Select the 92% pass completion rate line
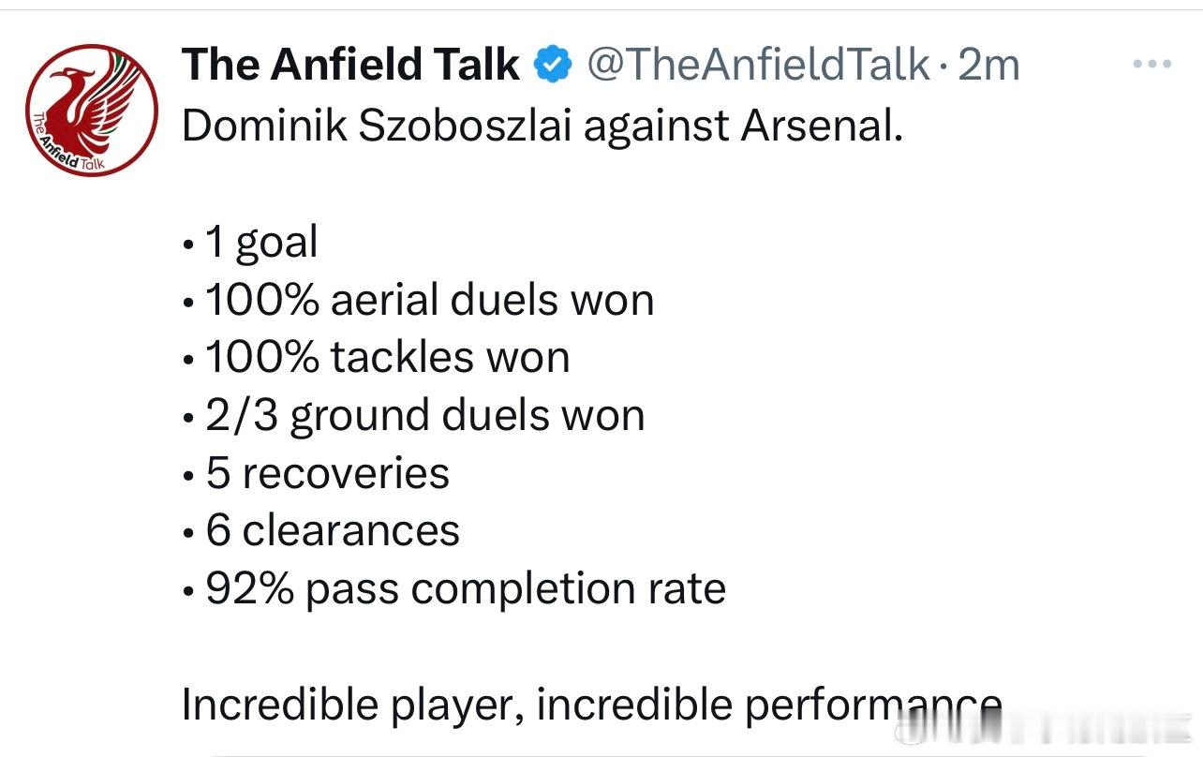Screen dimensions: 1203x757 pyautogui.click(x=454, y=588)
